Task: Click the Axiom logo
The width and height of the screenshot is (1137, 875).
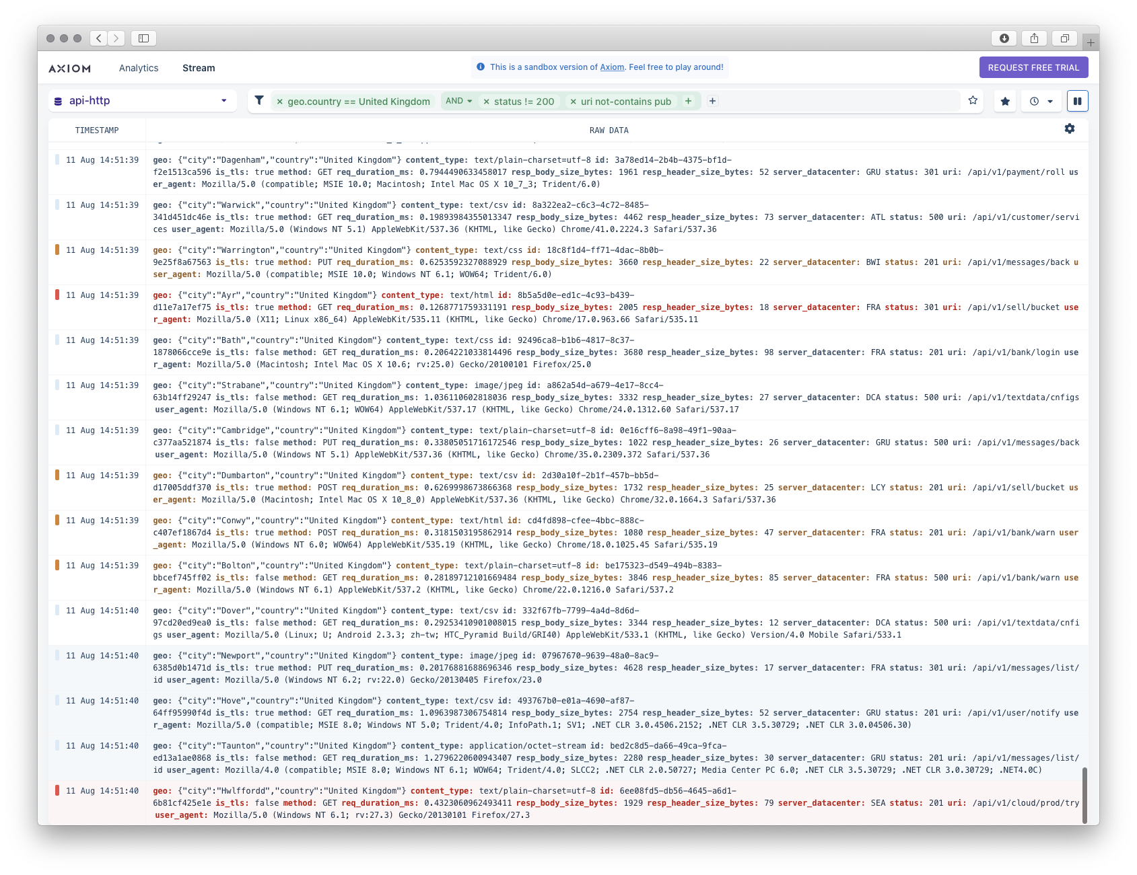Action: (x=69, y=69)
